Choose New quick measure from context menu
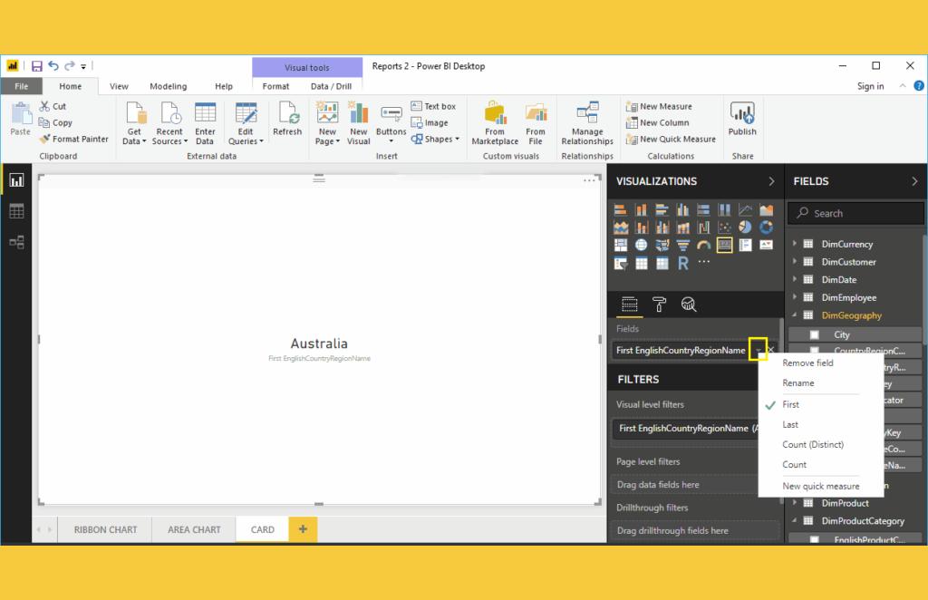The image size is (928, 600). (x=820, y=486)
